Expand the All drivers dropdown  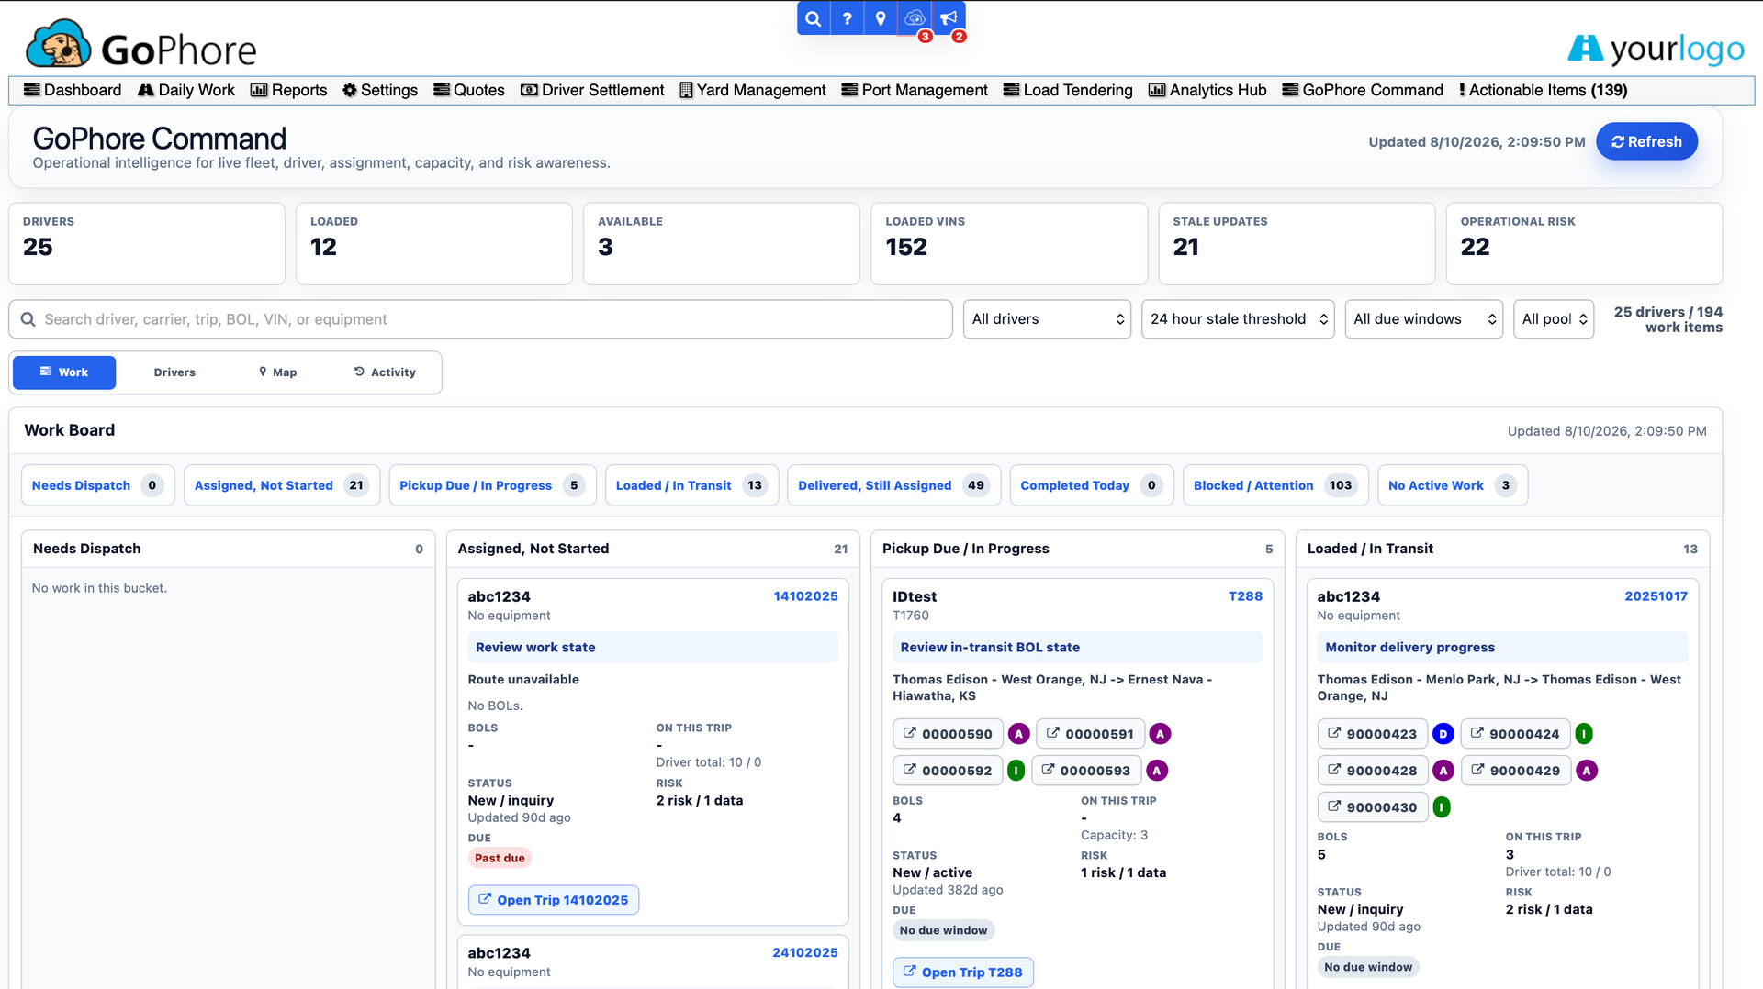click(1047, 319)
